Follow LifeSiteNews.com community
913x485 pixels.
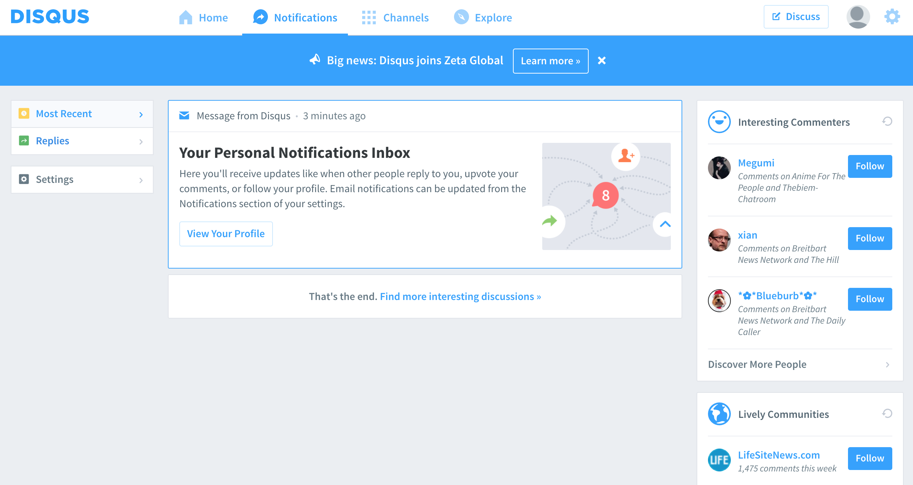point(870,459)
